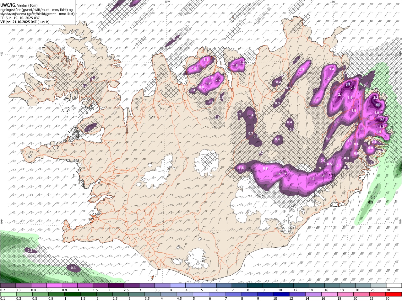
Task: Pick the palest green 0.1–0.3 rain legend swatch
Action: point(8,294)
